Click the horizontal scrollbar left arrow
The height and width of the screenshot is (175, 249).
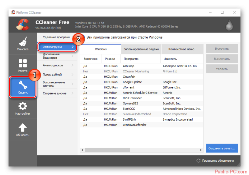tap(82, 150)
